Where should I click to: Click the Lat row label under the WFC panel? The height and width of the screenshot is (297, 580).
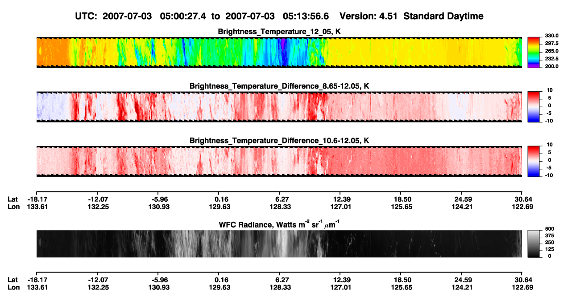(13, 280)
